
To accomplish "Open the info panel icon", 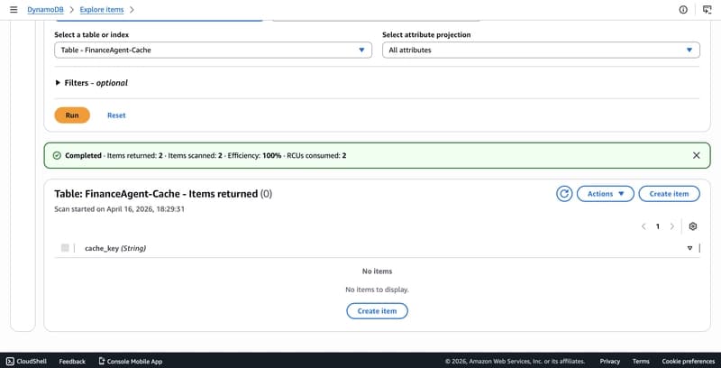I will point(683,10).
